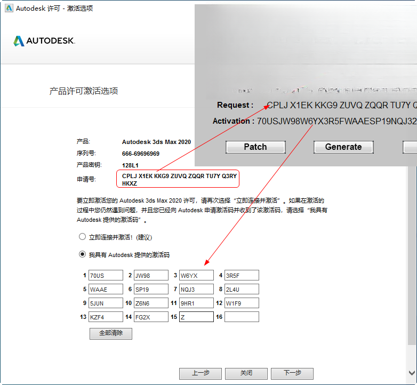This screenshot has height=385, width=417.
Task: Click activation code field 4 containing 3R5F
Action: coord(242,275)
